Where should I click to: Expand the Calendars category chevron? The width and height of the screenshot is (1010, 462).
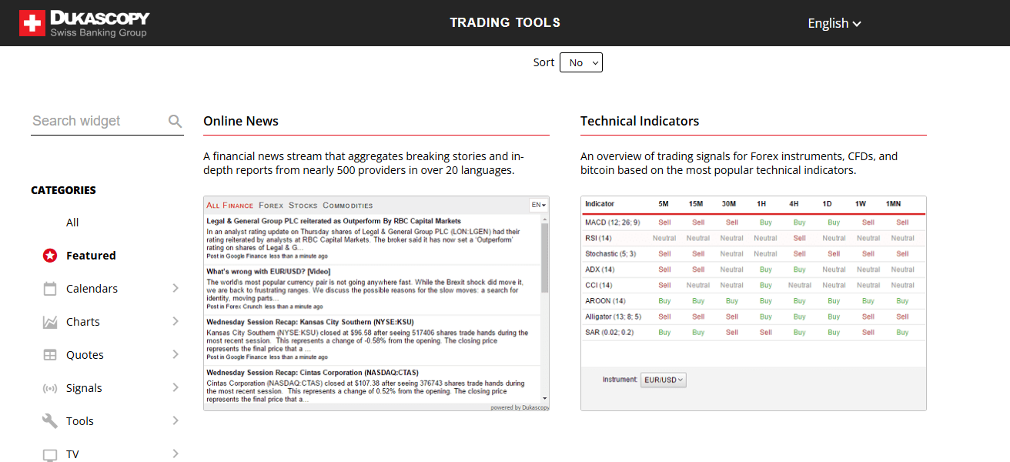coord(176,288)
